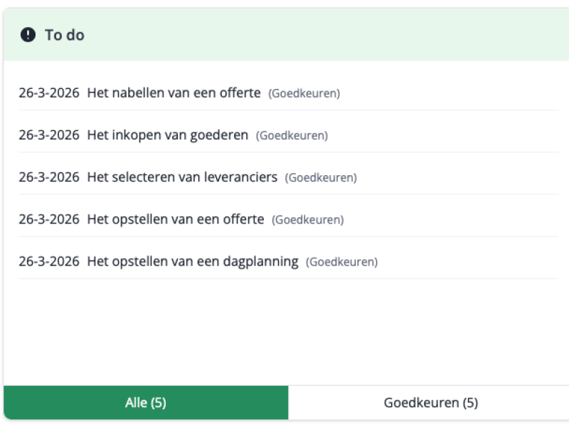This screenshot has height=427, width=569.
Task: Switch to the 'Goedkeuren (5)' tab
Action: click(x=429, y=402)
